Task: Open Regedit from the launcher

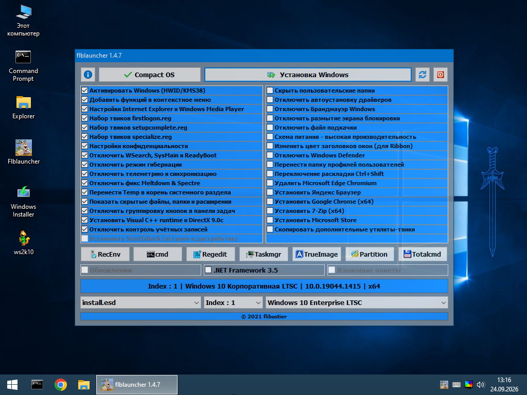Action: 210,254
